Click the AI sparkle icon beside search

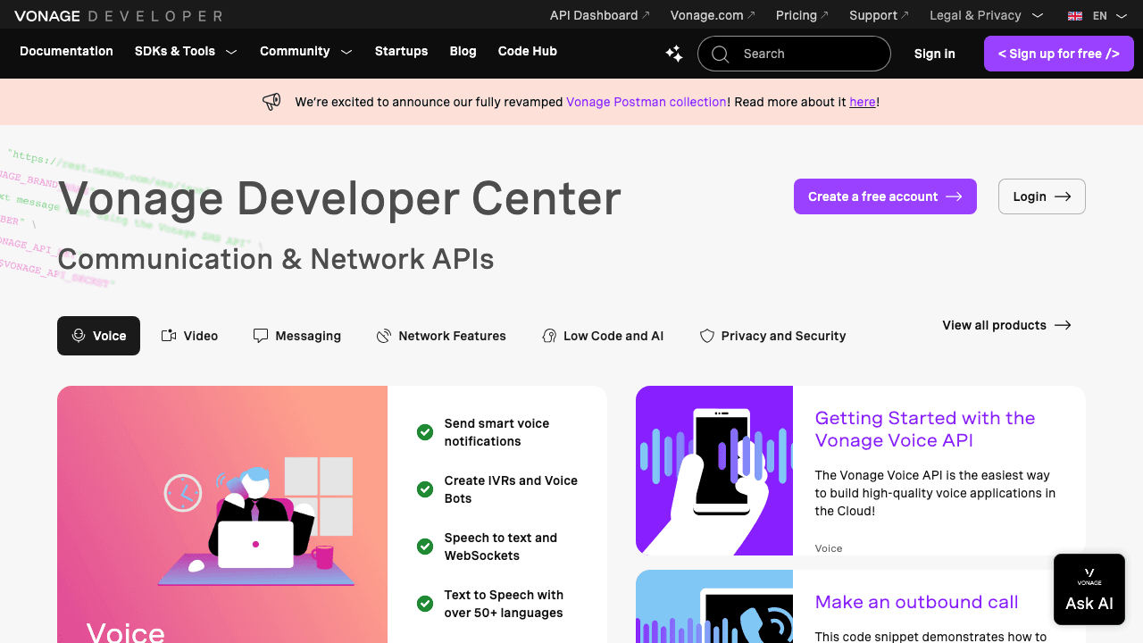[673, 54]
